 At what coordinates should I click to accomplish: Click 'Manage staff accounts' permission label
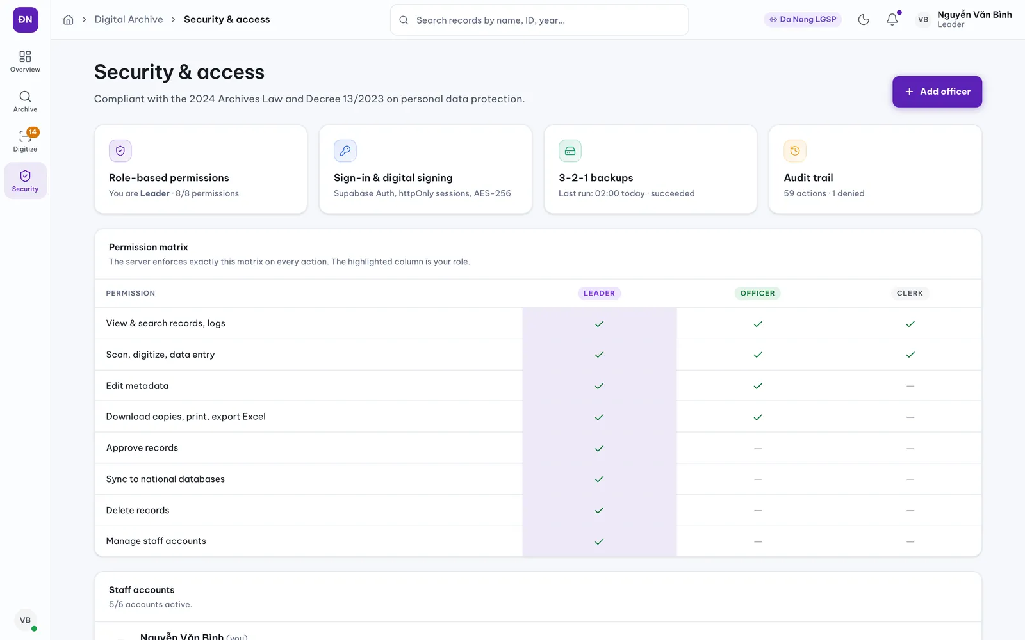tap(156, 541)
